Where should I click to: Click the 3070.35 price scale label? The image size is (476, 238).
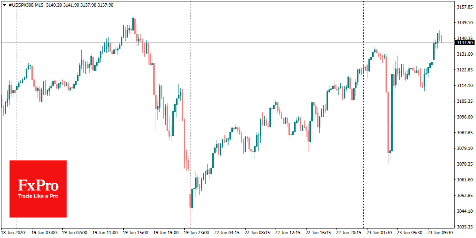coord(465,164)
